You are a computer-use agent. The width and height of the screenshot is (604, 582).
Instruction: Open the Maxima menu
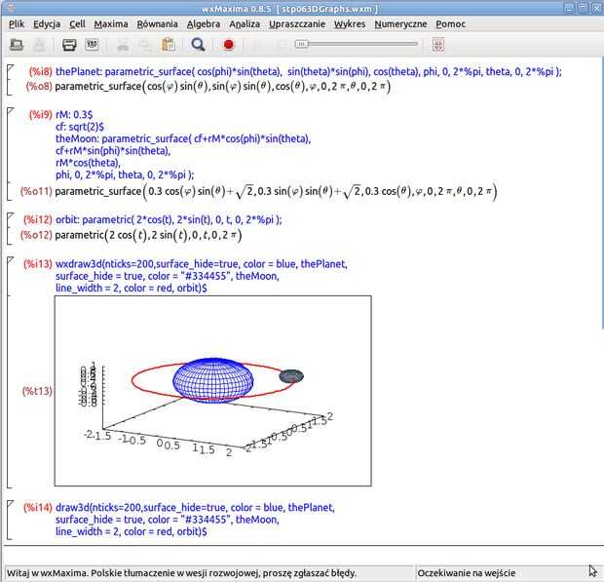tap(111, 24)
